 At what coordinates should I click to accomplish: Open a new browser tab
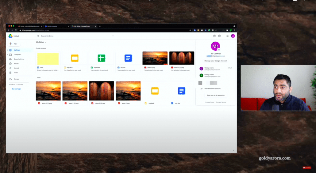100,26
